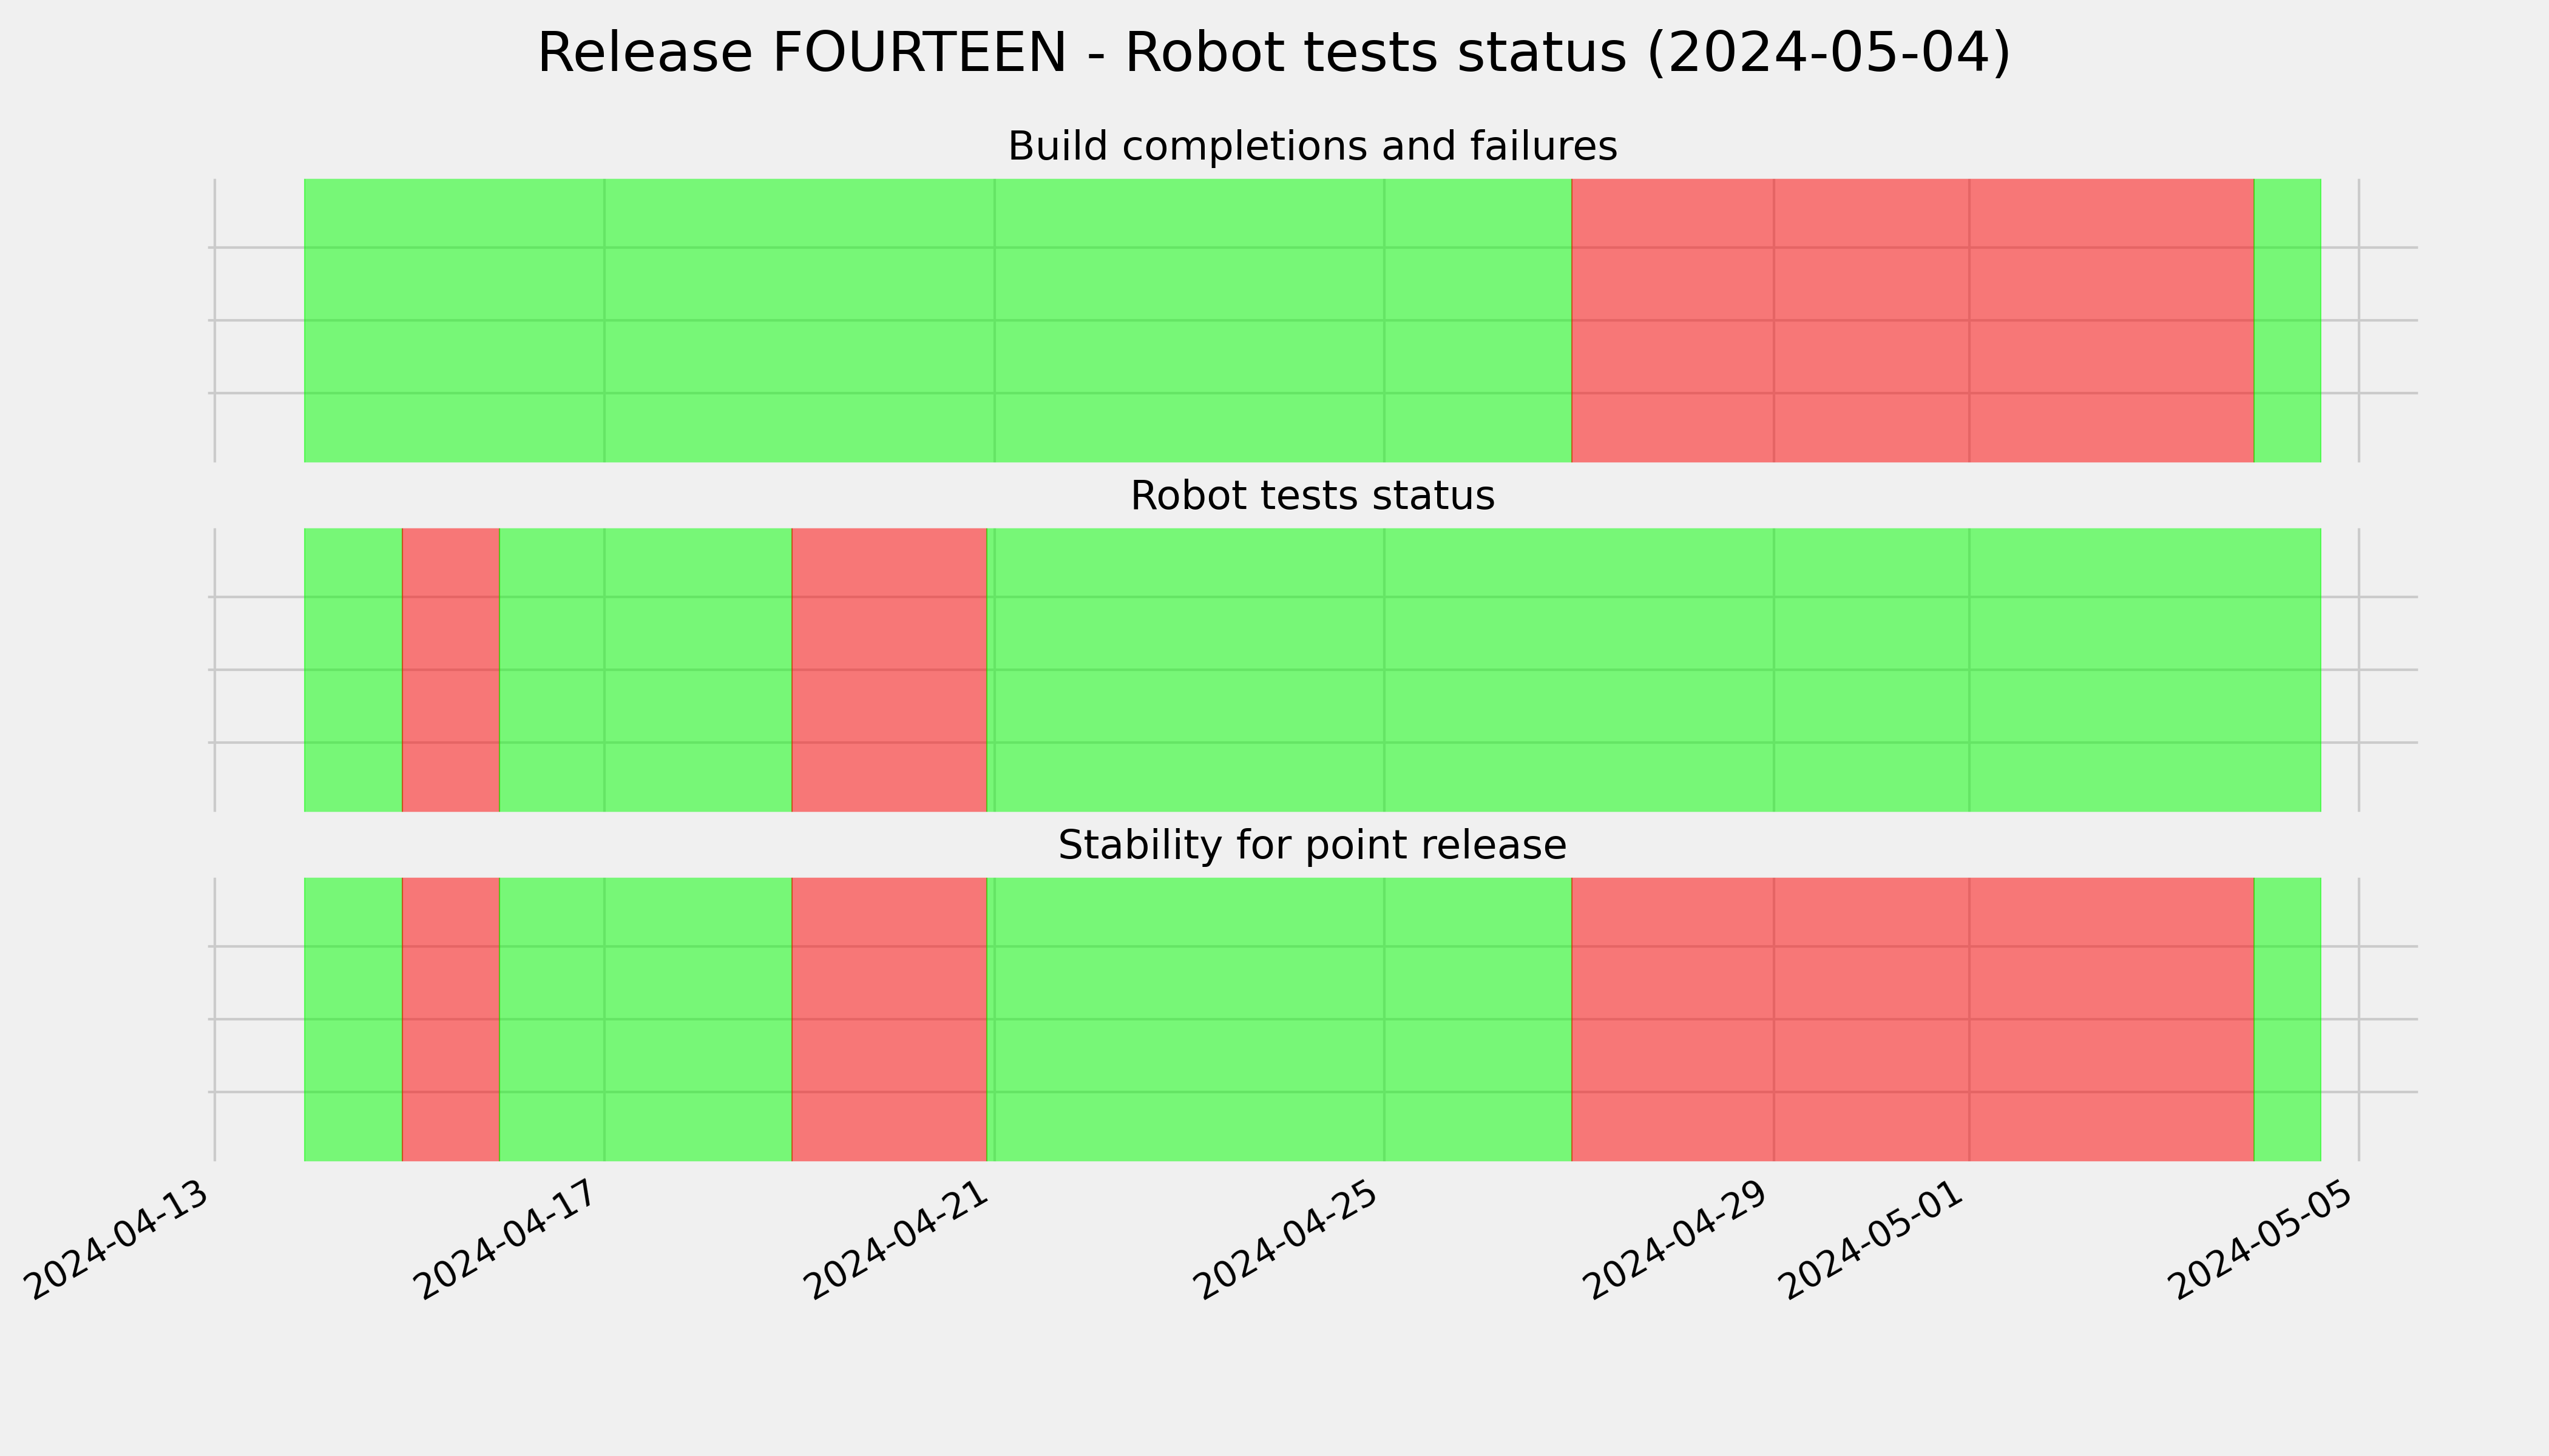The image size is (2549, 1456).
Task: Click the second red block in Robot tests status
Action: click(889, 670)
